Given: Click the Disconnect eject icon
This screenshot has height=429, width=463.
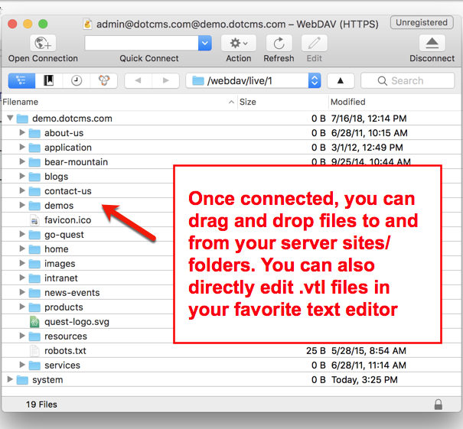Looking at the screenshot, I should [x=432, y=44].
